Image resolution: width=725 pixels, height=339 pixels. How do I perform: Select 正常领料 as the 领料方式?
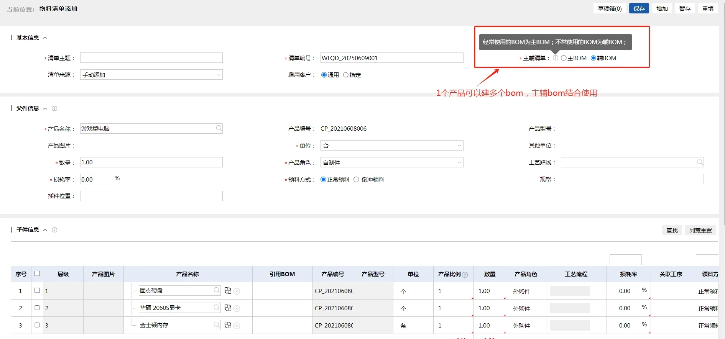click(324, 179)
